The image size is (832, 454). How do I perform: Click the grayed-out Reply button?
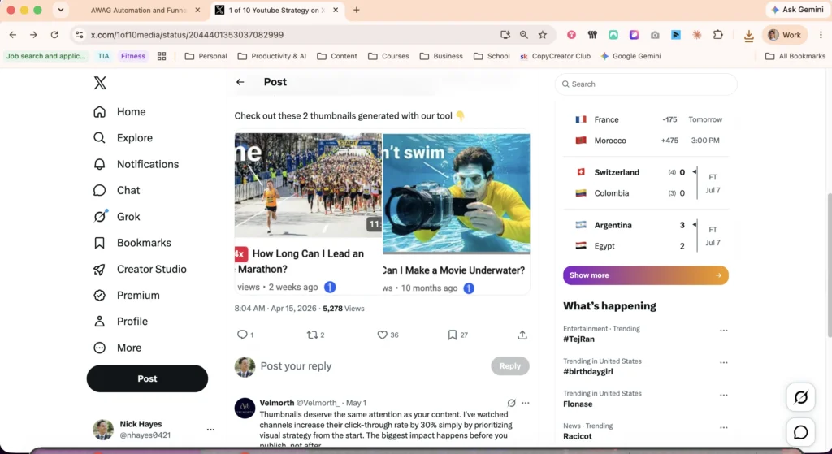[510, 366]
